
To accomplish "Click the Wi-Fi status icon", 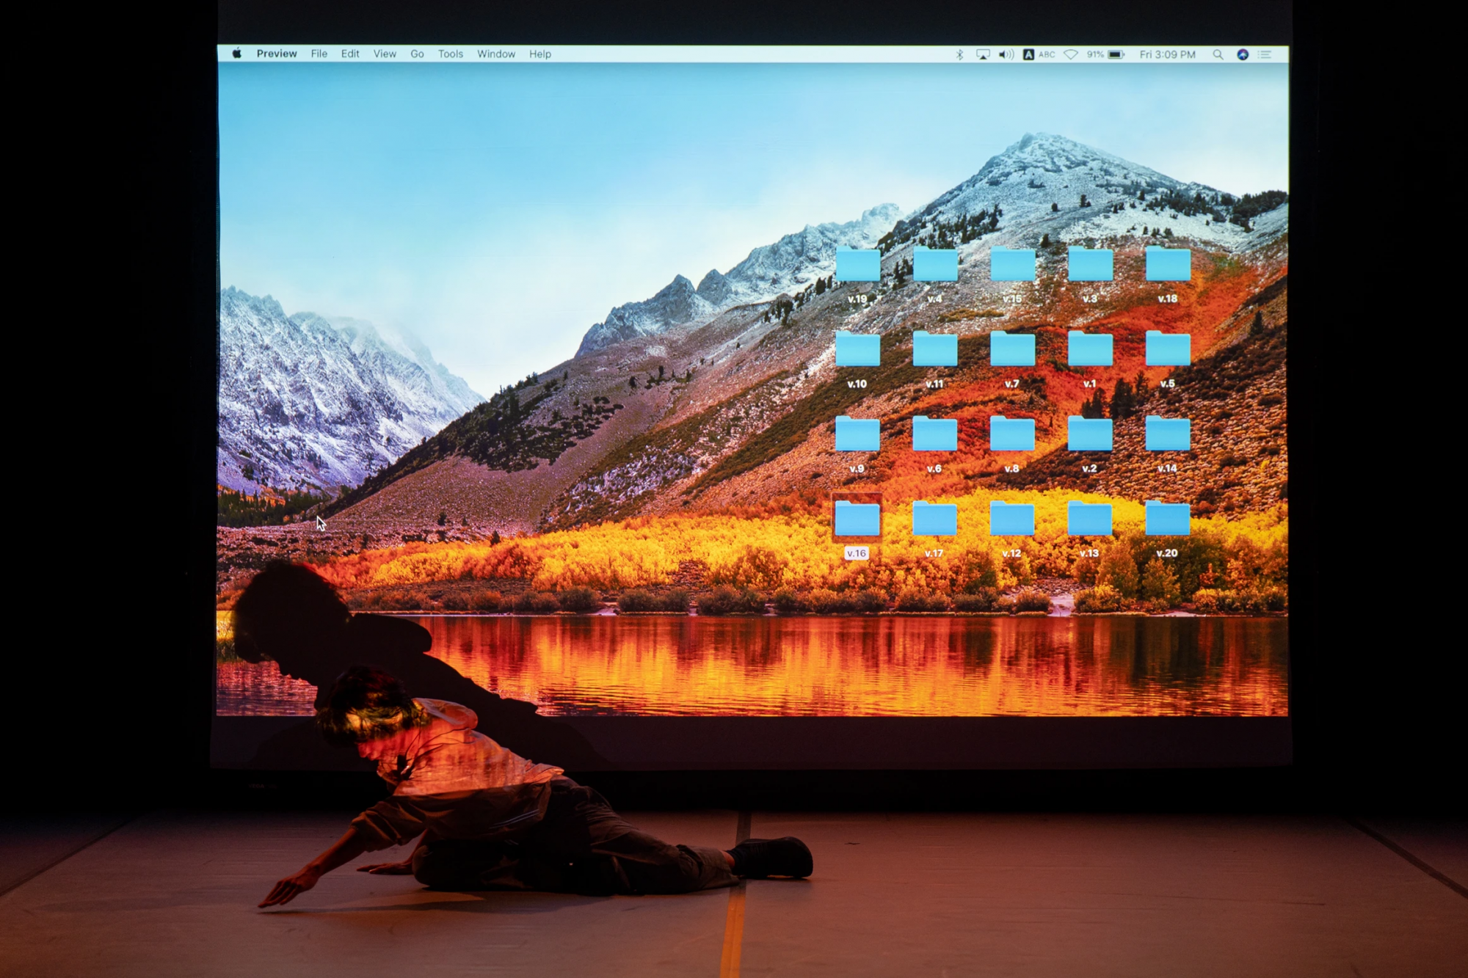I will (x=1071, y=54).
